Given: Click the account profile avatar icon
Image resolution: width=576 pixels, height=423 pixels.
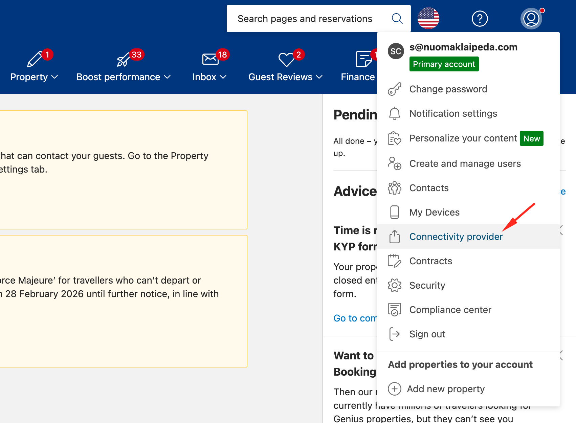Looking at the screenshot, I should tap(531, 19).
